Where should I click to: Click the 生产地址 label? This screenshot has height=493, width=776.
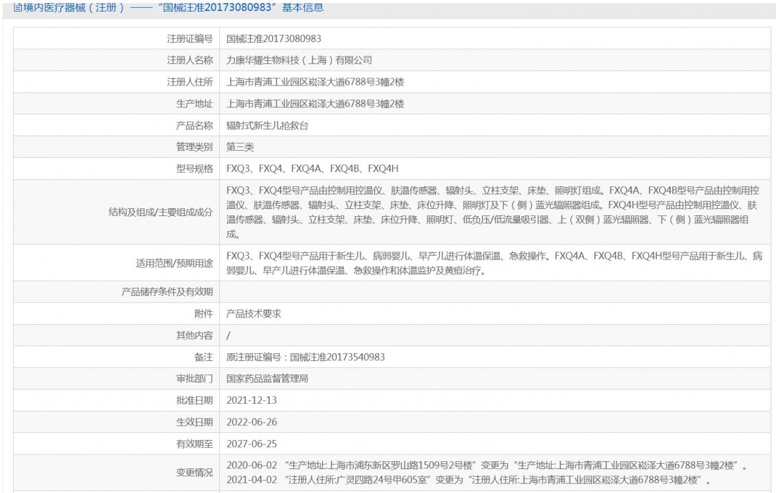pos(194,104)
